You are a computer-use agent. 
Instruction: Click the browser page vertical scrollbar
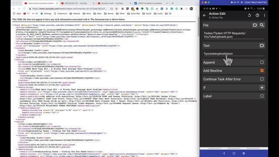198,27
